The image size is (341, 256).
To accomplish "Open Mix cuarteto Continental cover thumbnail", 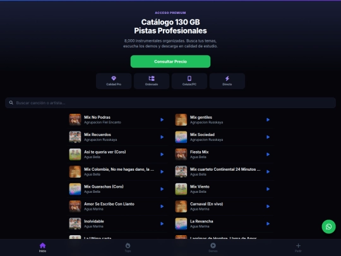I will (x=181, y=172).
